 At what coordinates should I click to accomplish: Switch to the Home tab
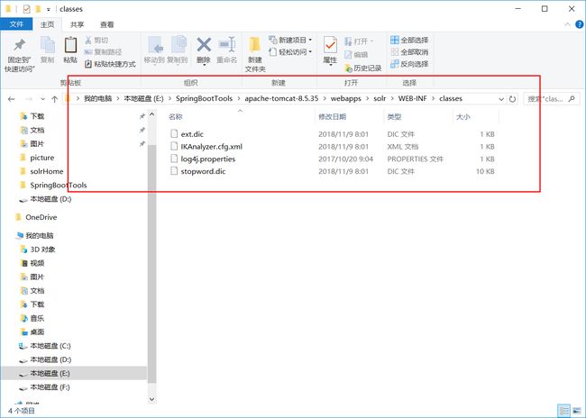pos(47,24)
